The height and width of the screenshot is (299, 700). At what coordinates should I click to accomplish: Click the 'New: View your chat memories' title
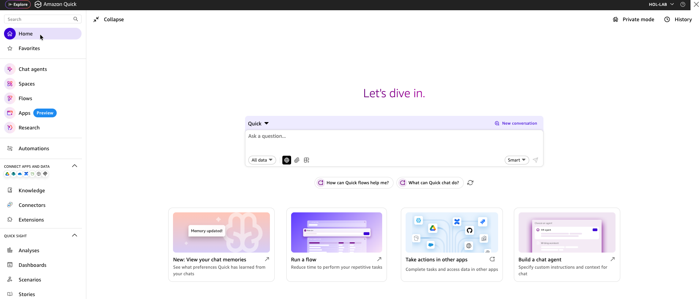[x=210, y=260]
